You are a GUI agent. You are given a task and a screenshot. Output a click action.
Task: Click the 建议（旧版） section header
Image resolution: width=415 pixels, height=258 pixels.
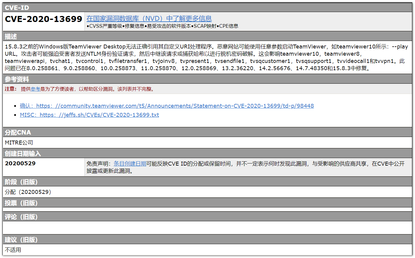pos(207,240)
